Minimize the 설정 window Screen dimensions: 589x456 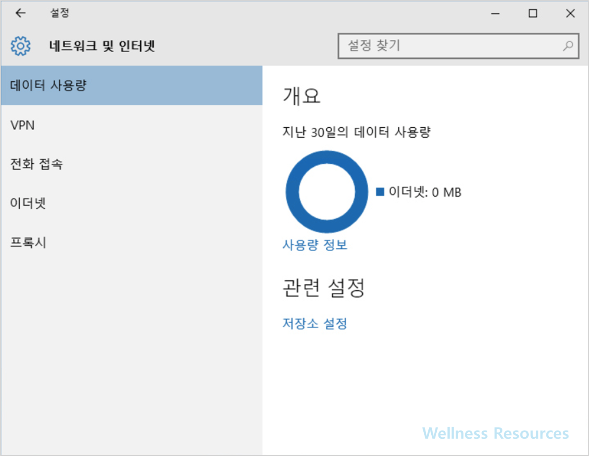click(x=495, y=13)
